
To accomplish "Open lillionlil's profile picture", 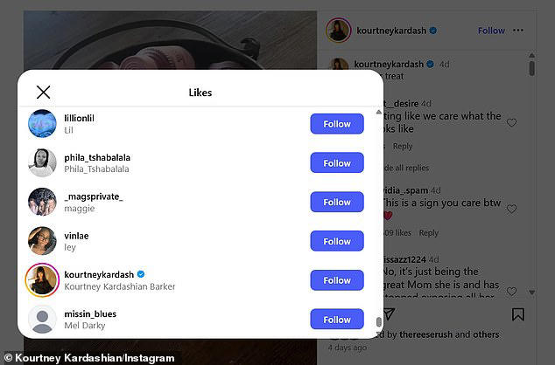I will pyautogui.click(x=42, y=124).
